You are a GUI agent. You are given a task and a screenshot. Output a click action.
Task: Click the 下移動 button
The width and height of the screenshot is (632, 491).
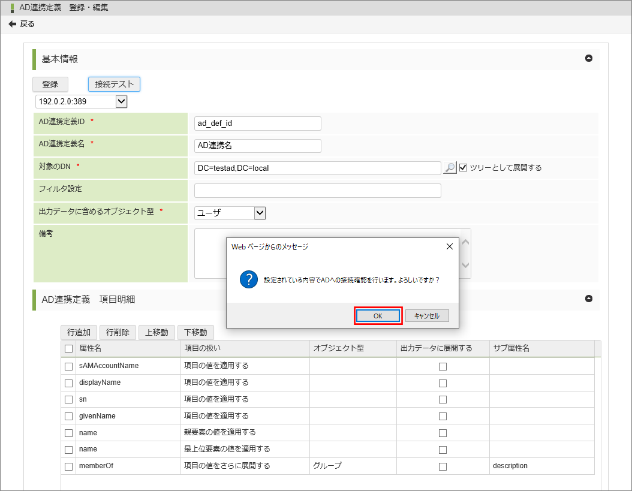pyautogui.click(x=195, y=332)
